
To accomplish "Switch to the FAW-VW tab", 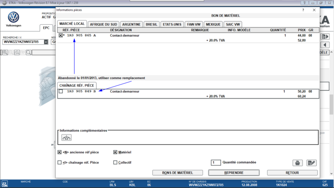I will click(x=194, y=24).
